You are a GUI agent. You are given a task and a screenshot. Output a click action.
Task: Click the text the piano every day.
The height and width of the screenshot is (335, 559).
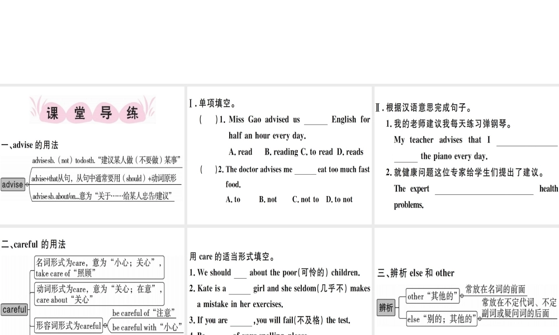(454, 156)
